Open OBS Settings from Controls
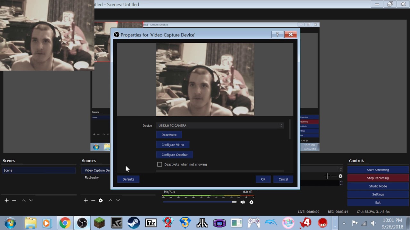 click(378, 194)
